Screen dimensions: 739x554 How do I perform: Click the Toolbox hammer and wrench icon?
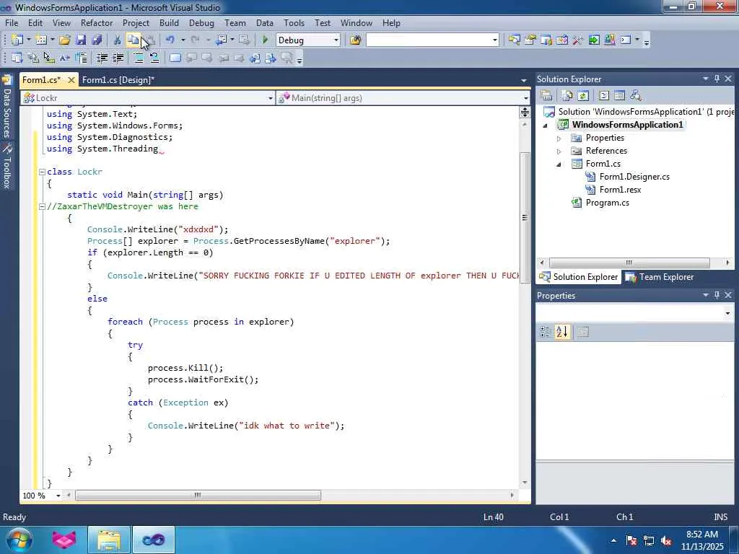578,40
